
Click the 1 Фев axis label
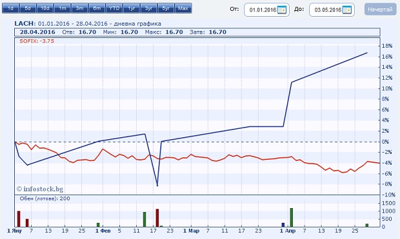coord(103,231)
